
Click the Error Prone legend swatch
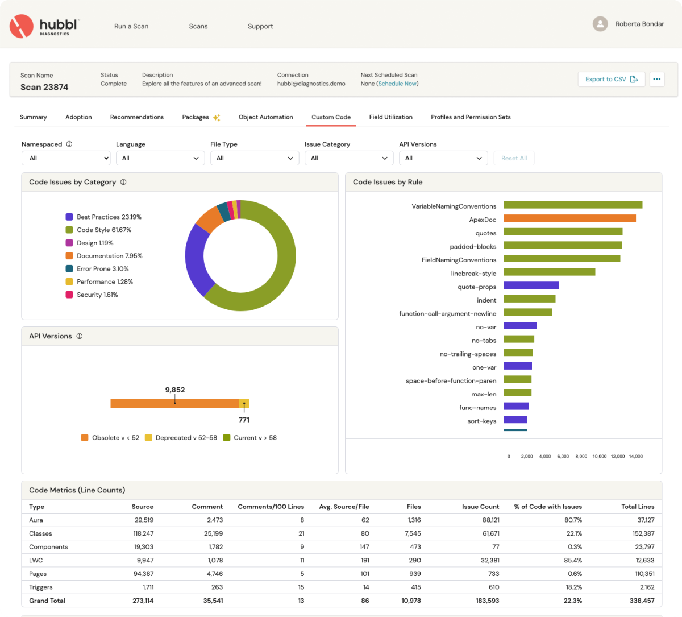click(69, 268)
